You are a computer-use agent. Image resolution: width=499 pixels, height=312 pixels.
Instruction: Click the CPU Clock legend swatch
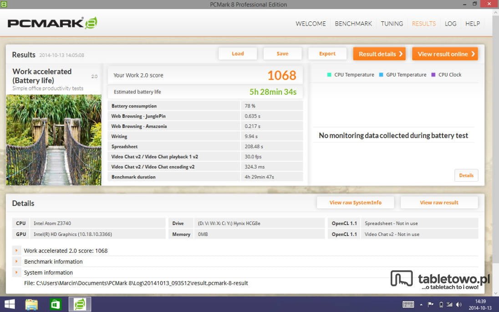(x=433, y=75)
